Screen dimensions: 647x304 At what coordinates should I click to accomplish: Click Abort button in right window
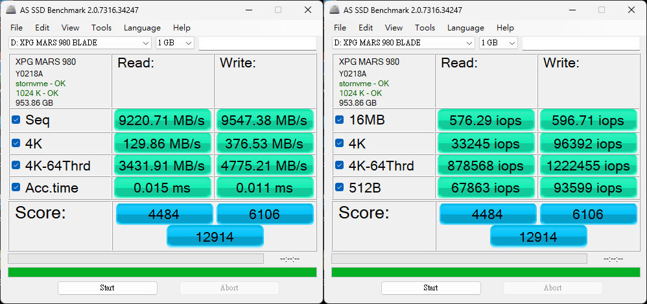tap(553, 288)
